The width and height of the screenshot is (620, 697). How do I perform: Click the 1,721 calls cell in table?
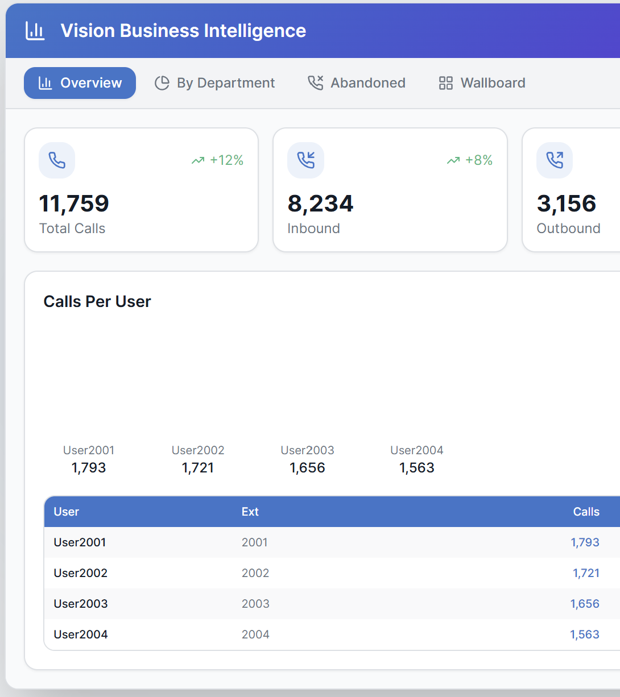click(x=586, y=573)
